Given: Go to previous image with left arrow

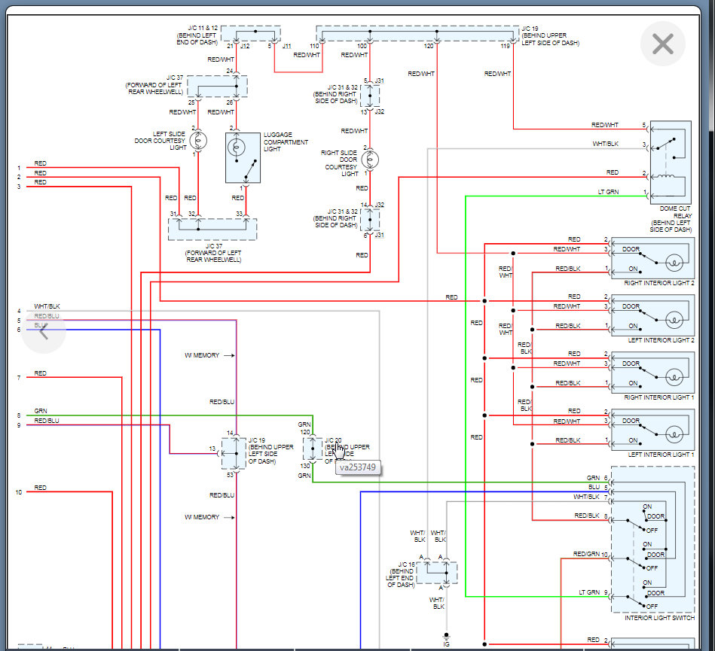Looking at the screenshot, I should coord(44,331).
